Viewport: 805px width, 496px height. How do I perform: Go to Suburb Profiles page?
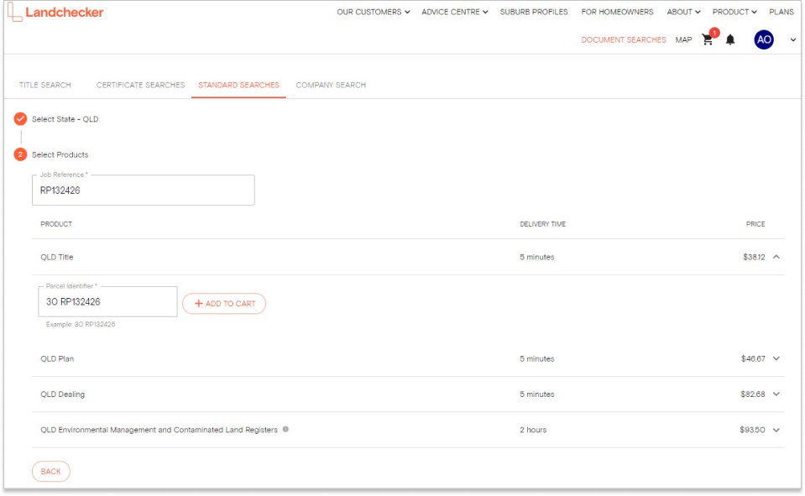pyautogui.click(x=534, y=12)
